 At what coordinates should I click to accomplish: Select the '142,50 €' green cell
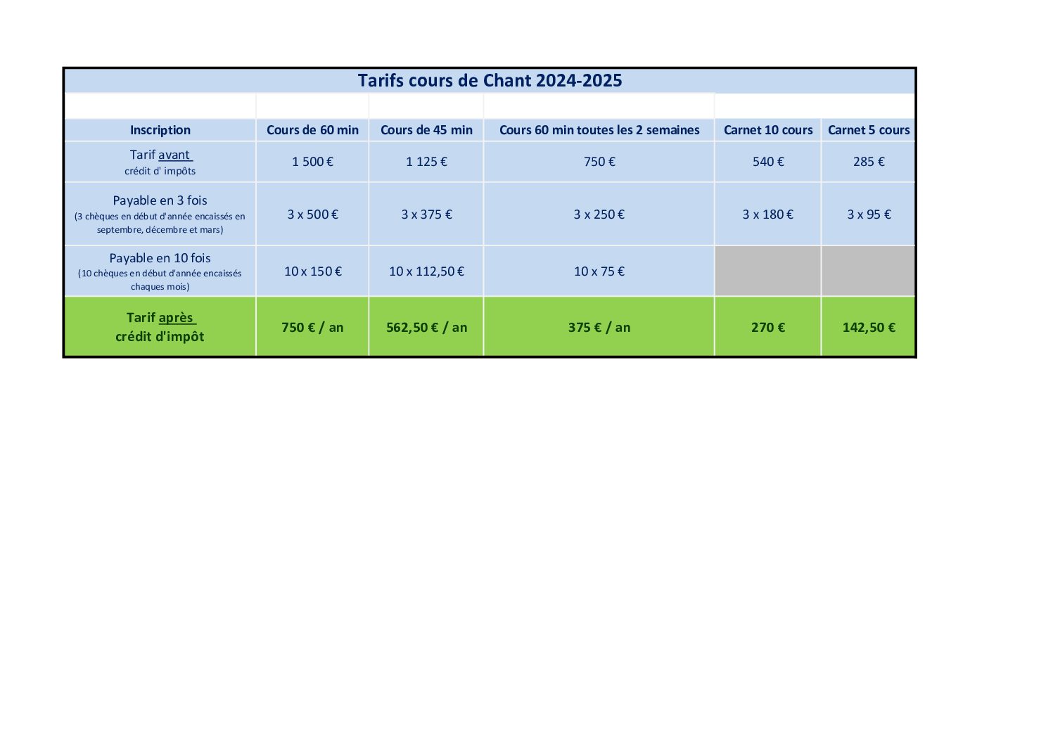(x=869, y=327)
